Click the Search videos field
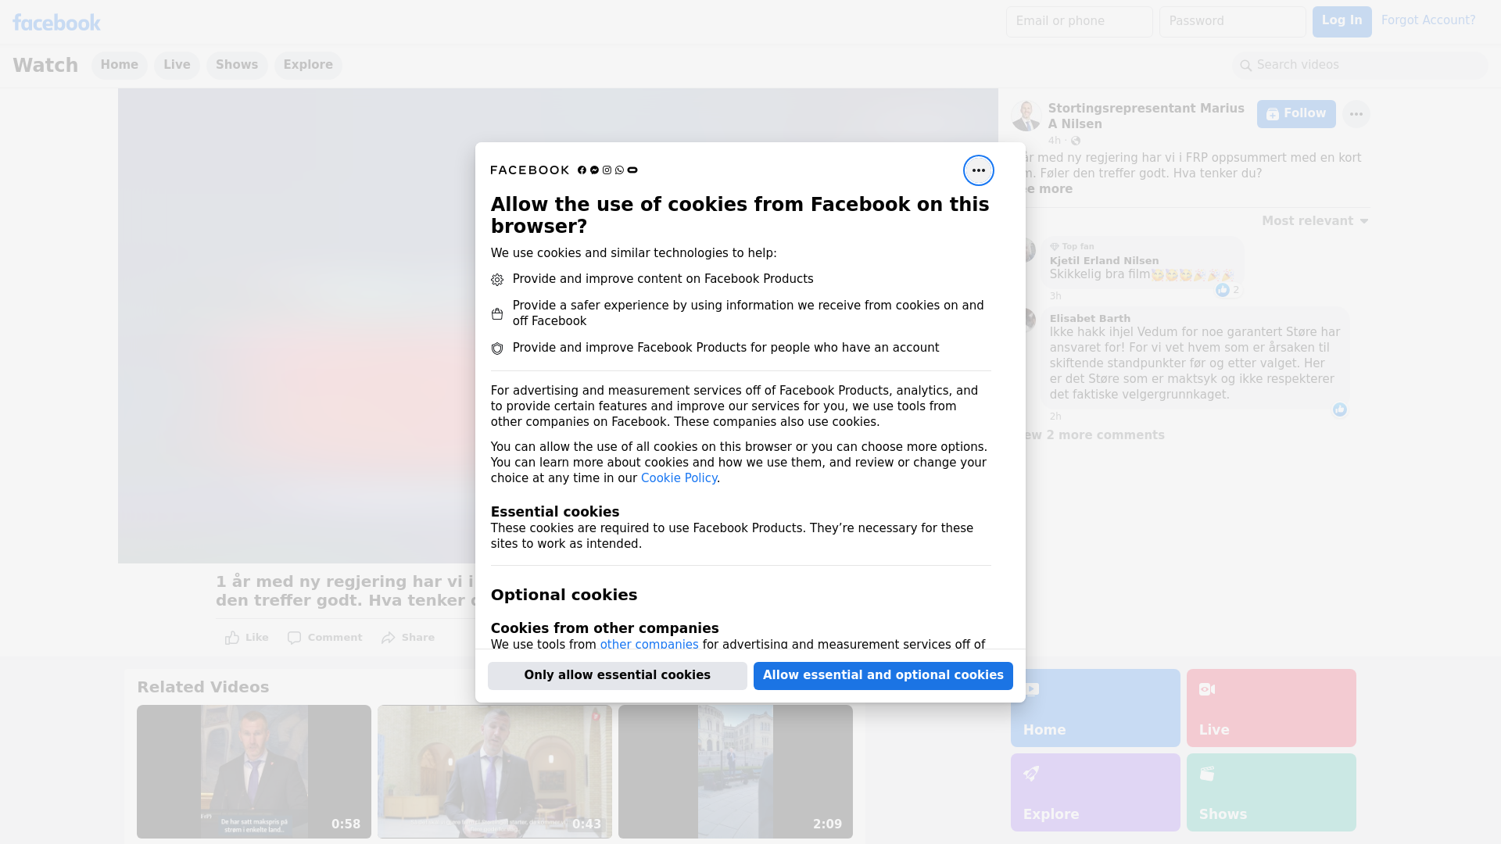1501x844 pixels. (1360, 65)
